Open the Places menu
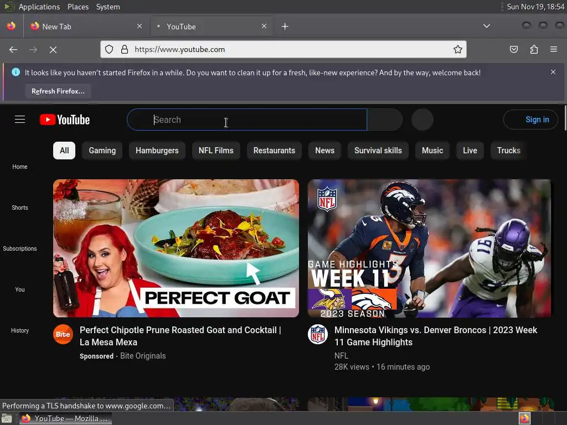This screenshot has height=425, width=567. click(78, 7)
